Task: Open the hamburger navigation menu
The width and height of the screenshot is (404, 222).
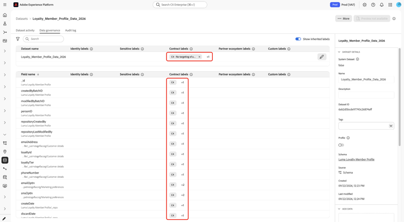Action: click(x=5, y=5)
